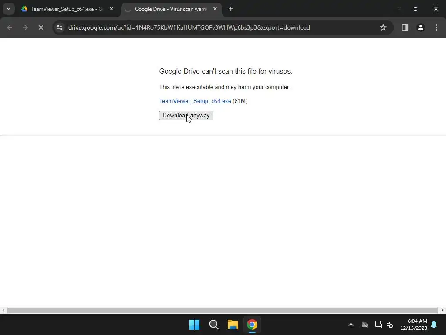Minimize the Chrome window
This screenshot has width=446, height=335.
pyautogui.click(x=395, y=9)
